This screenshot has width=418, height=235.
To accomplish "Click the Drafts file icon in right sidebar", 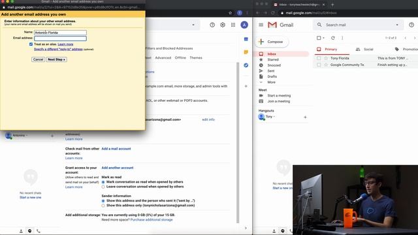I will 261,76.
